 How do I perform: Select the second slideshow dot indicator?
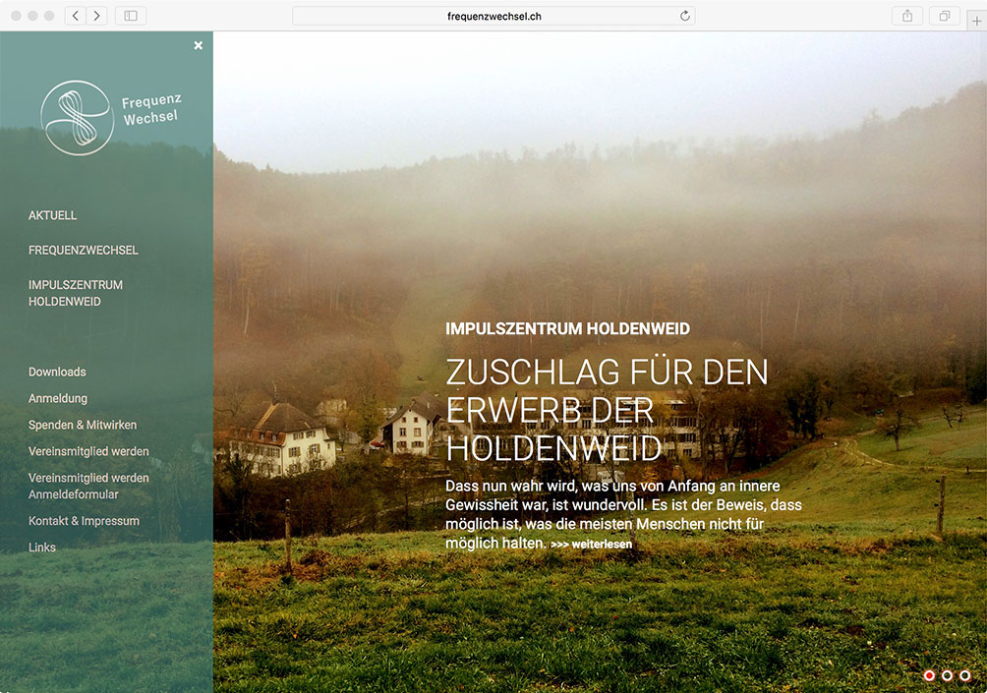tap(947, 675)
